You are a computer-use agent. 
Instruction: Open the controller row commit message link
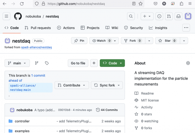point(74,121)
